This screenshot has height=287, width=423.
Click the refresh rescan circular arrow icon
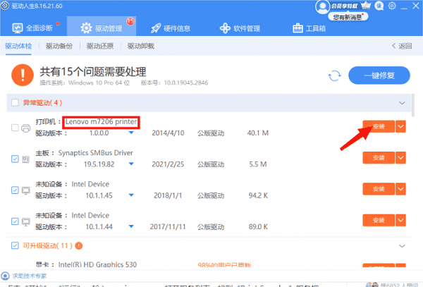click(x=338, y=75)
